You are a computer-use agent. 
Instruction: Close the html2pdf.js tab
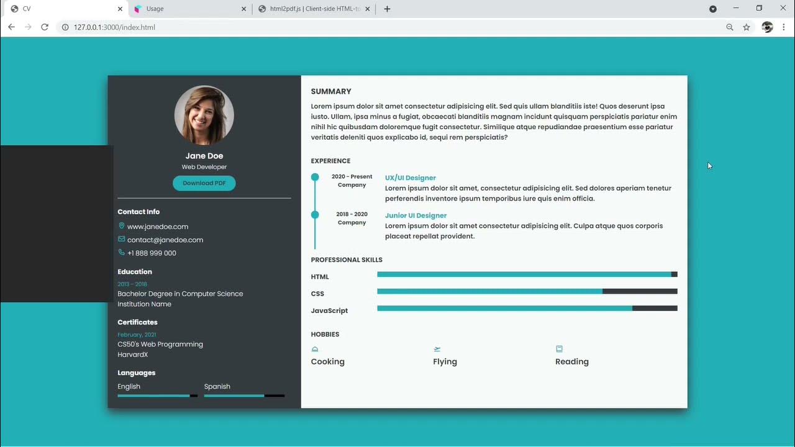coord(368,9)
